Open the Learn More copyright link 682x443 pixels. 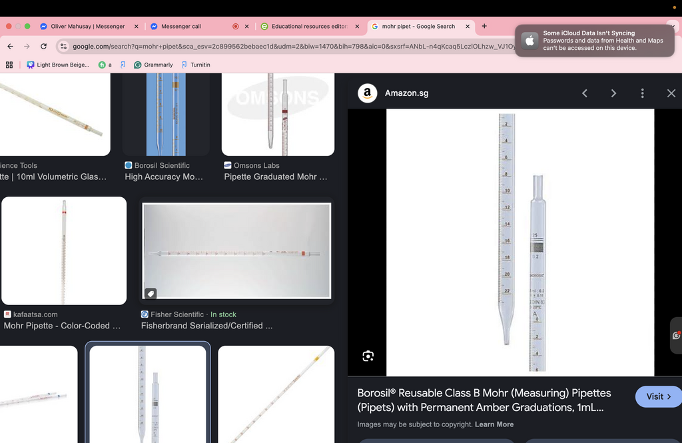[x=494, y=424]
